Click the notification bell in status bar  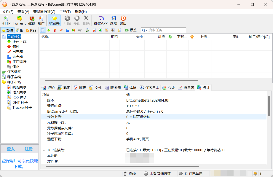255,173
